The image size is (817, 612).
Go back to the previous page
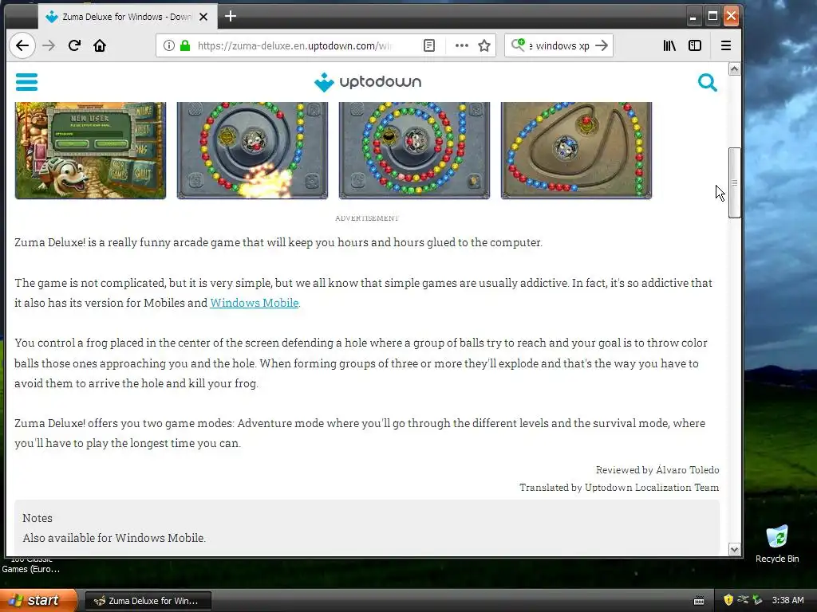coord(22,45)
